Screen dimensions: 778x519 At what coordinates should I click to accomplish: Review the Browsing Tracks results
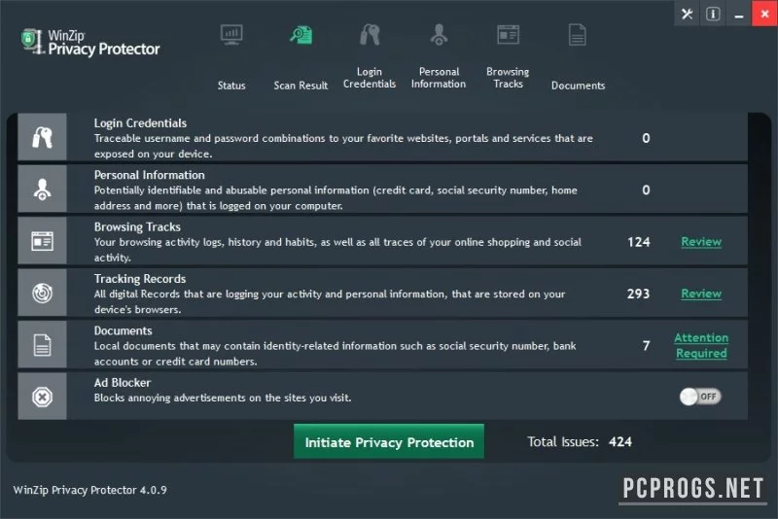701,242
